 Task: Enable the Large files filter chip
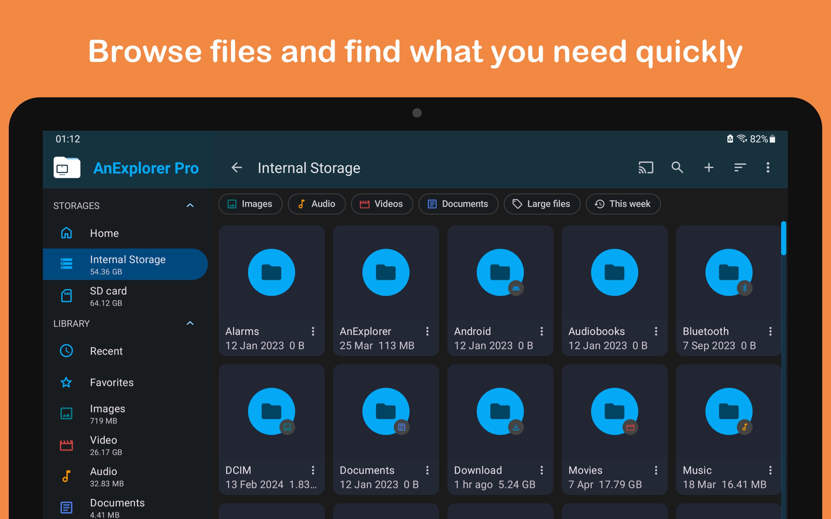click(541, 204)
